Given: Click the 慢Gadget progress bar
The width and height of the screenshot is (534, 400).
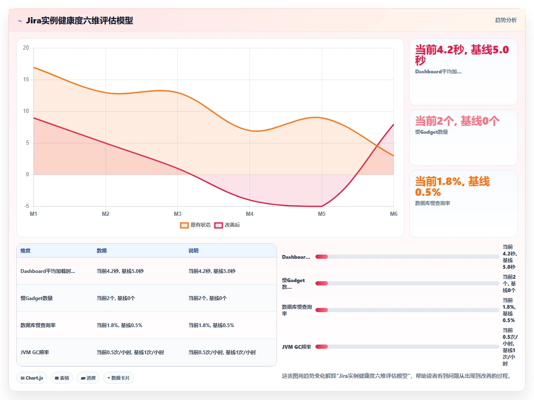Looking at the screenshot, I should (407, 283).
